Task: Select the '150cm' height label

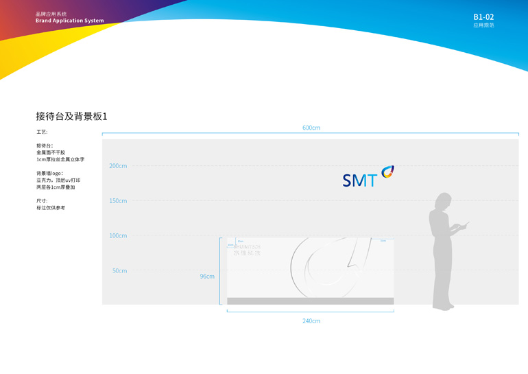Action: [118, 201]
